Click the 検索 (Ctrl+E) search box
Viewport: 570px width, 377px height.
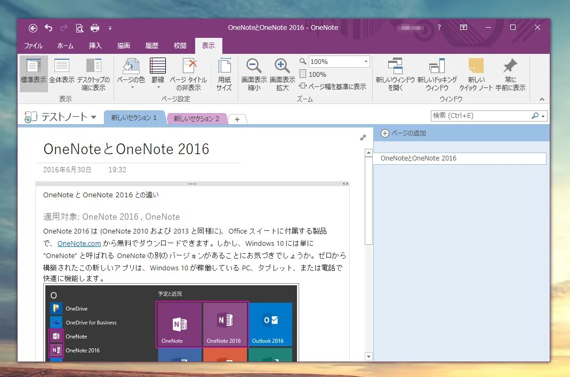[480, 116]
